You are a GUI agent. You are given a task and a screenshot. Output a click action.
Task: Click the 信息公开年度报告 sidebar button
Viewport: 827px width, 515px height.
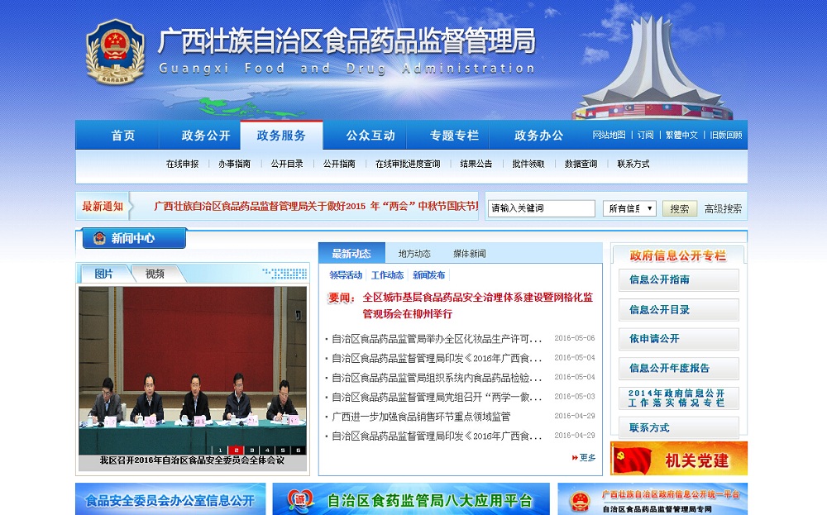678,369
